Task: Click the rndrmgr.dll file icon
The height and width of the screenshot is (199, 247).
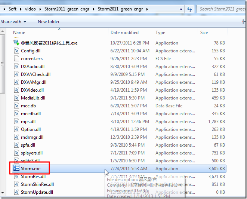Action: (16, 137)
